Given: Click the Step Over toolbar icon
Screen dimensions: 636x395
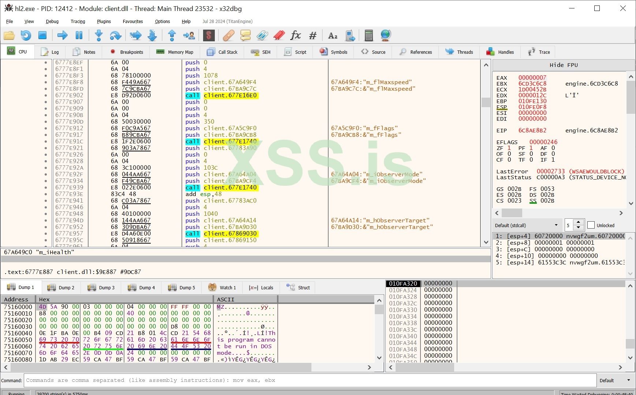Looking at the screenshot, I should [x=115, y=35].
